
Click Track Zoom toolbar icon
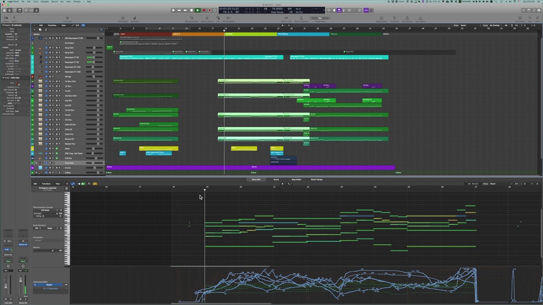tap(67, 19)
